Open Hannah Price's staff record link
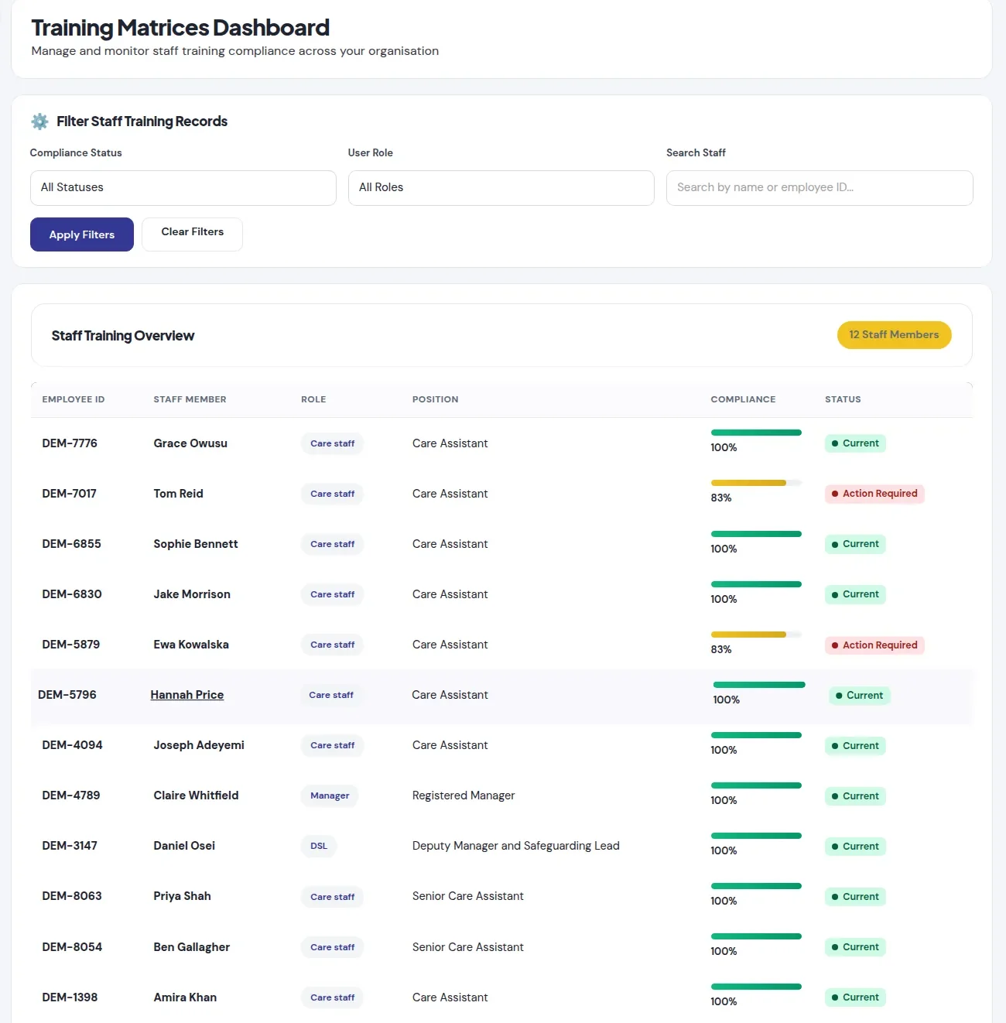1006x1023 pixels. pos(187,695)
